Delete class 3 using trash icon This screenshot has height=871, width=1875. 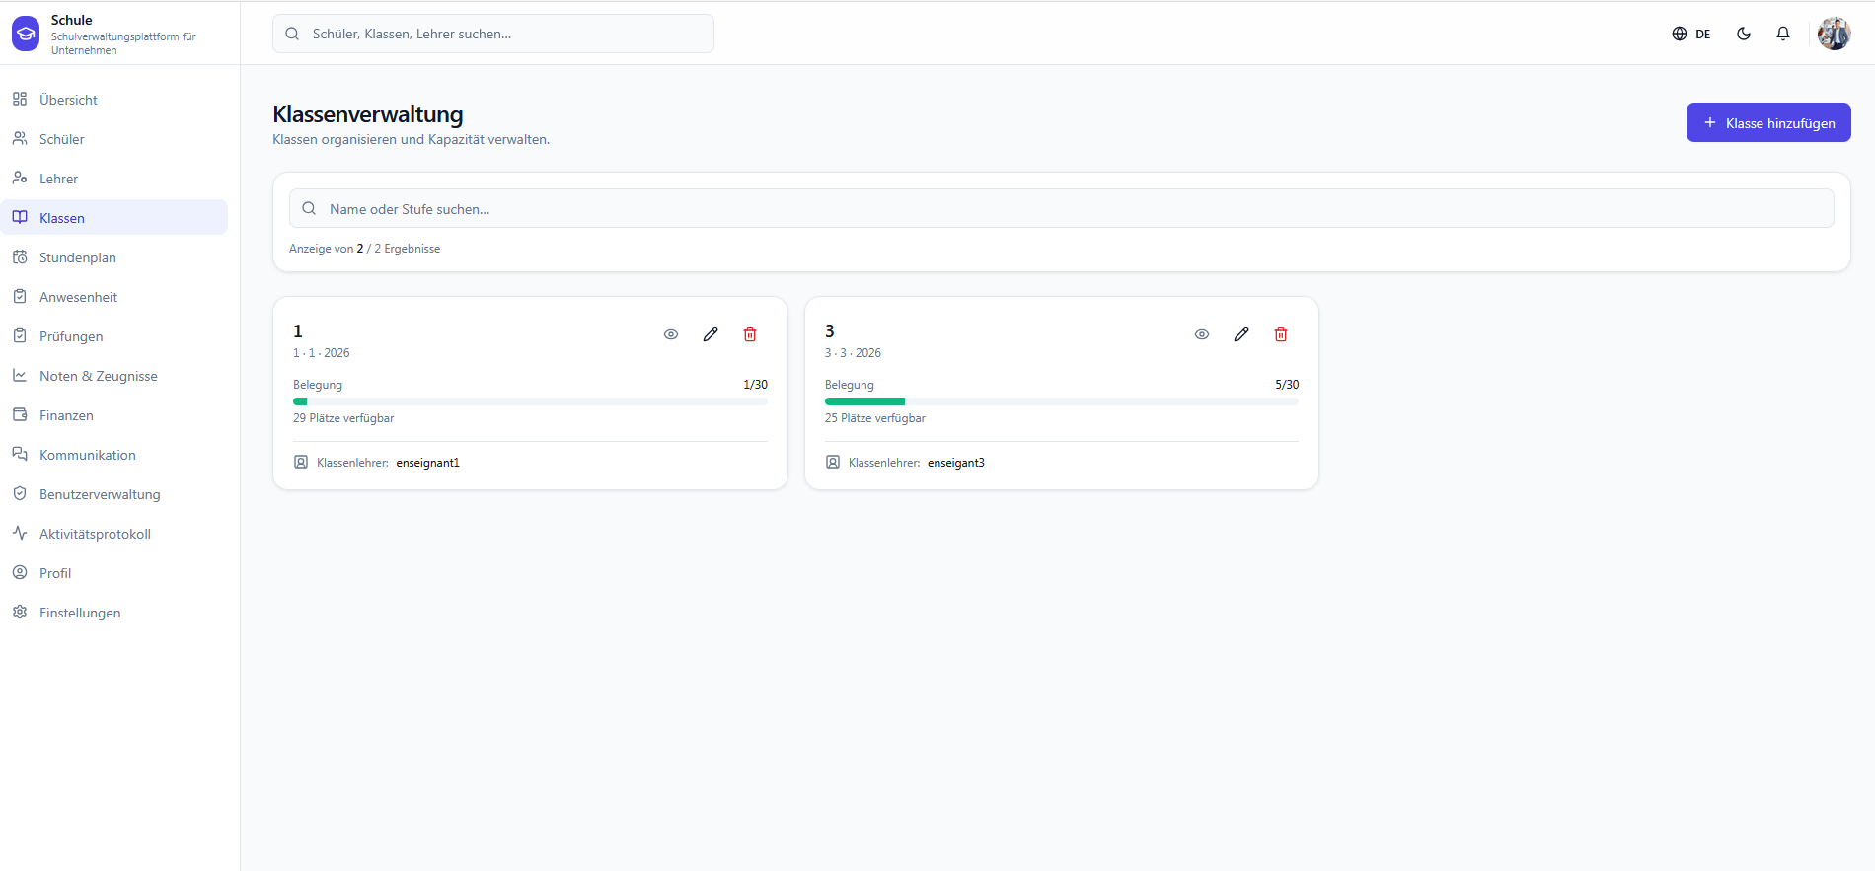point(1281,334)
